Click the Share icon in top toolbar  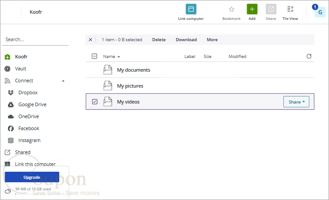pyautogui.click(x=271, y=9)
